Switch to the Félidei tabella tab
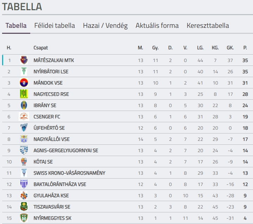 pyautogui.click(x=55, y=26)
